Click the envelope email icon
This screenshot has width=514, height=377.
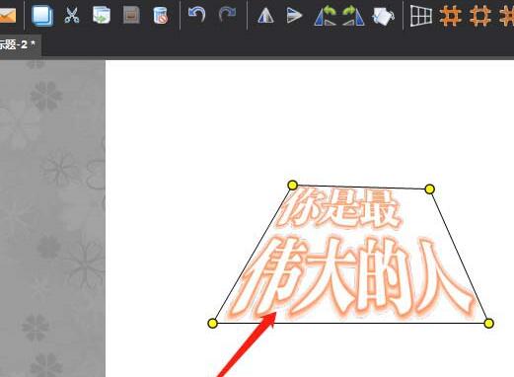pyautogui.click(x=7, y=15)
